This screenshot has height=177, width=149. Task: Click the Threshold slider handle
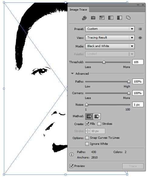pyautogui.click(x=104, y=62)
